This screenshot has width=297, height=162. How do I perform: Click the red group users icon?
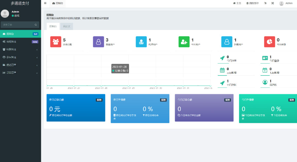click(x=55, y=42)
